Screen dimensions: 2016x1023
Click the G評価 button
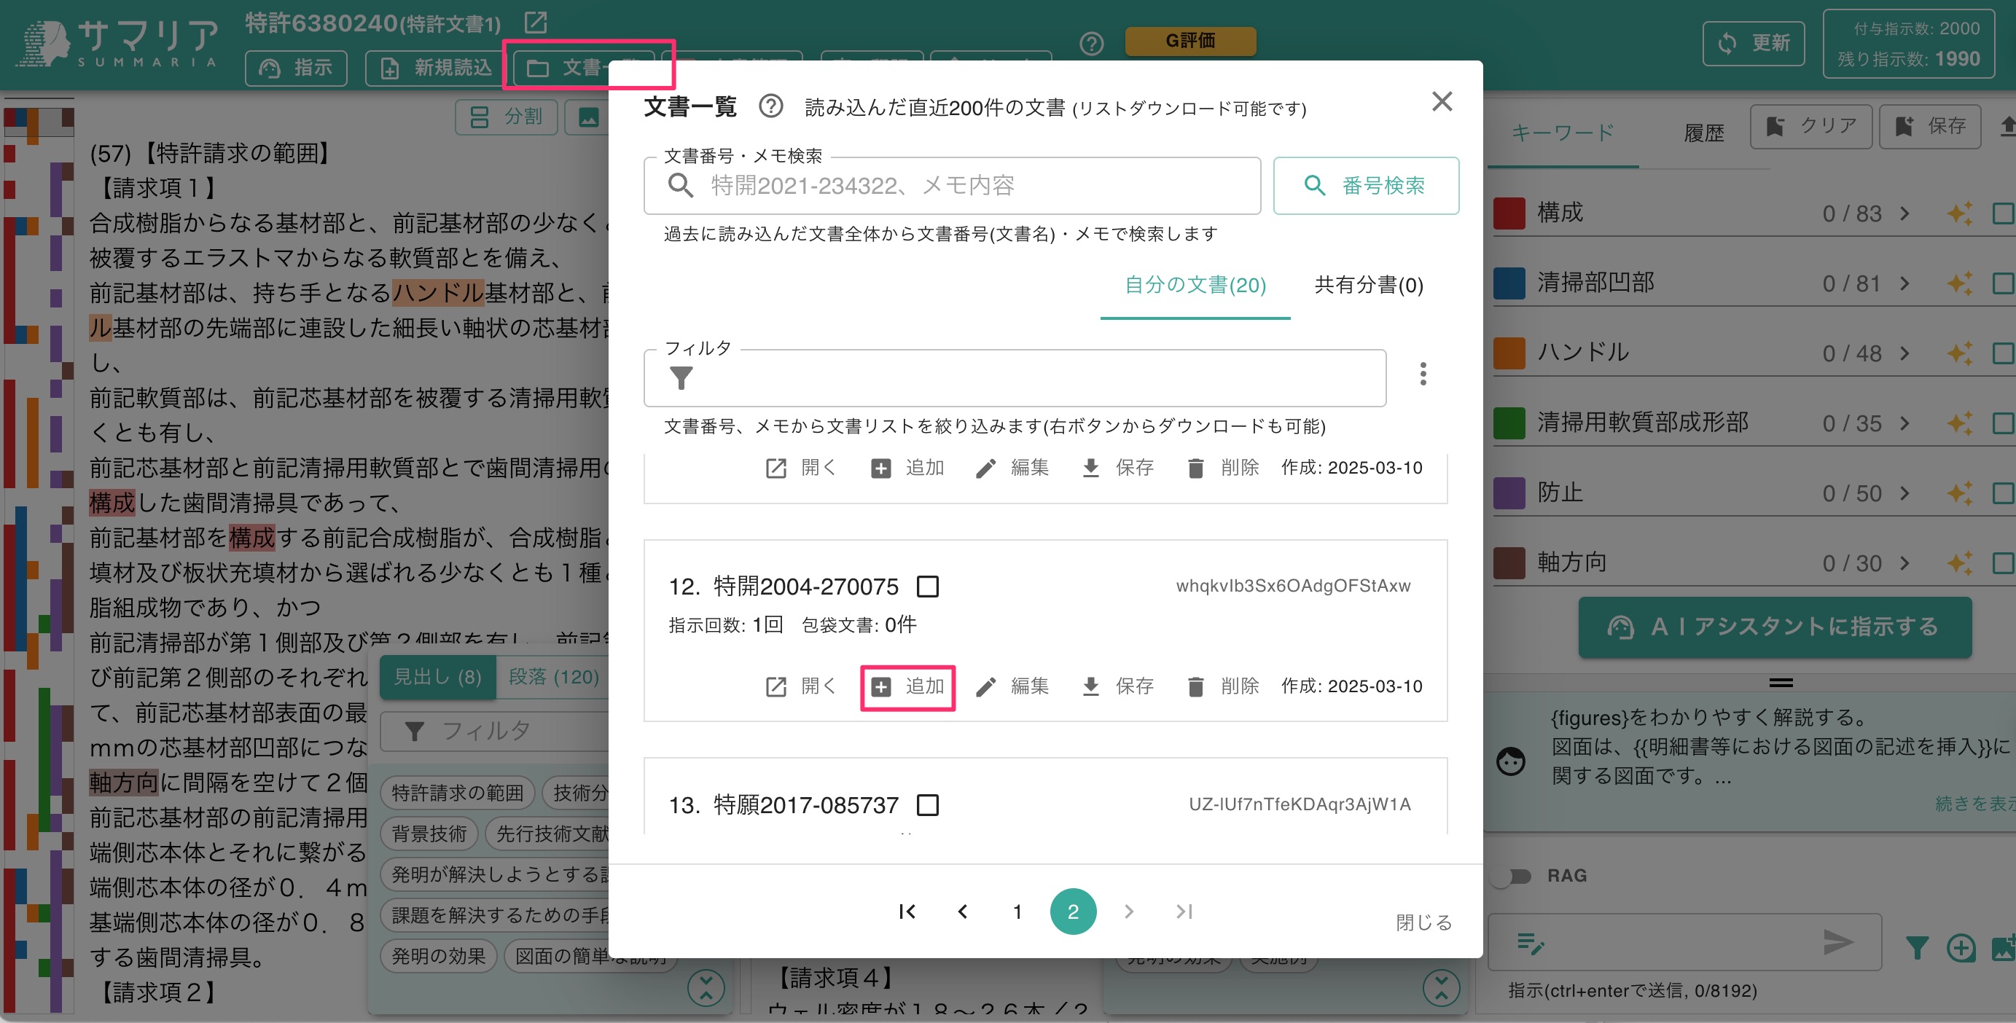point(1190,41)
